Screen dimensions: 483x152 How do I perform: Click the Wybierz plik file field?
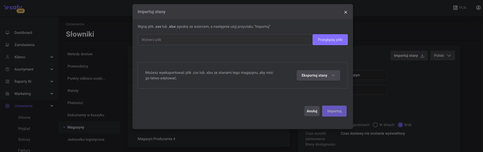(x=225, y=40)
